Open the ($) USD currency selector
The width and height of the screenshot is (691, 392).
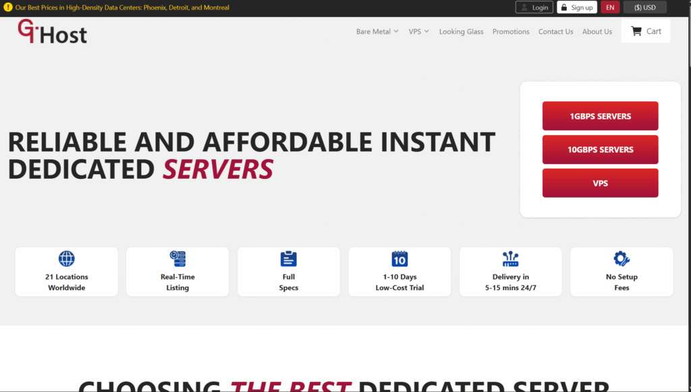tap(644, 7)
